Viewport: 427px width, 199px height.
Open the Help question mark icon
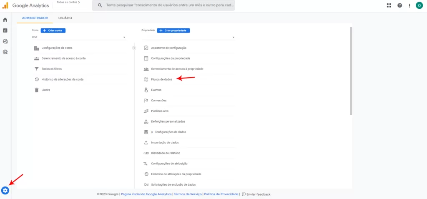(399, 5)
